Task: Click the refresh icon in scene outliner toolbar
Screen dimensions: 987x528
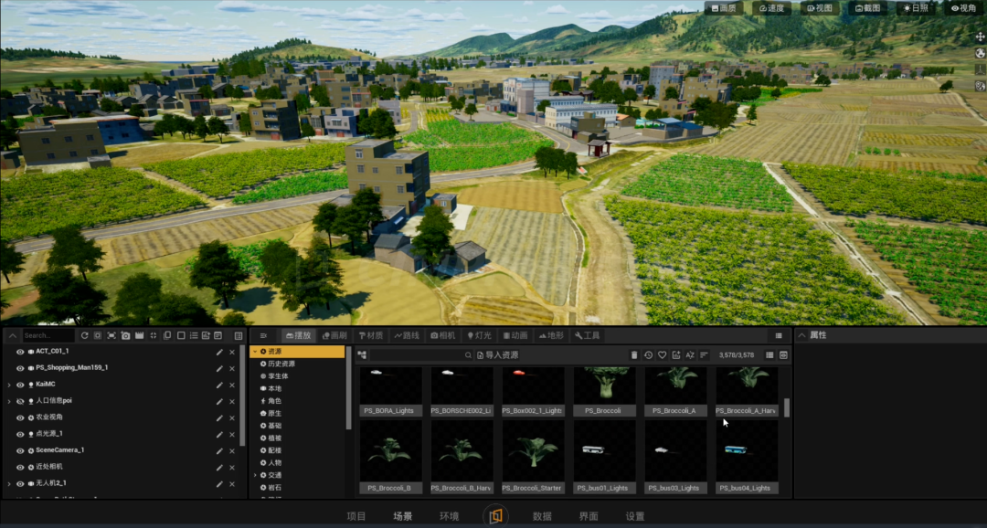Action: point(84,335)
